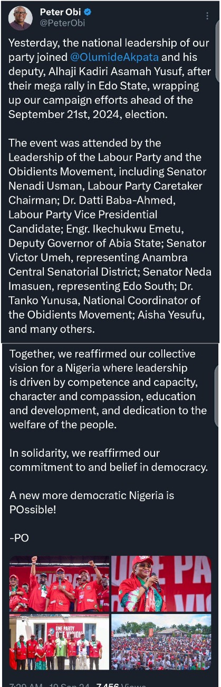Click the 'In solidarity' sentence
221x687 pixels.
coord(109,460)
